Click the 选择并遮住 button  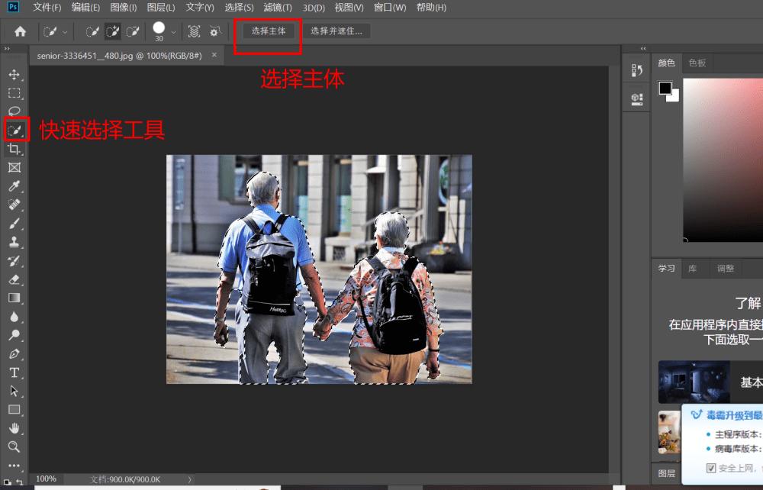coord(336,31)
